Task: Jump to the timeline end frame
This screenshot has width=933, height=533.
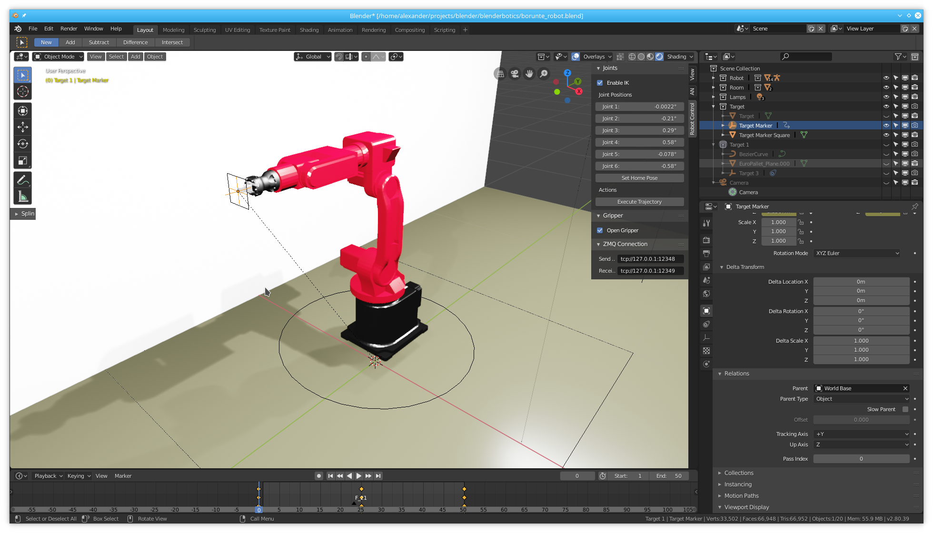Action: pyautogui.click(x=378, y=476)
